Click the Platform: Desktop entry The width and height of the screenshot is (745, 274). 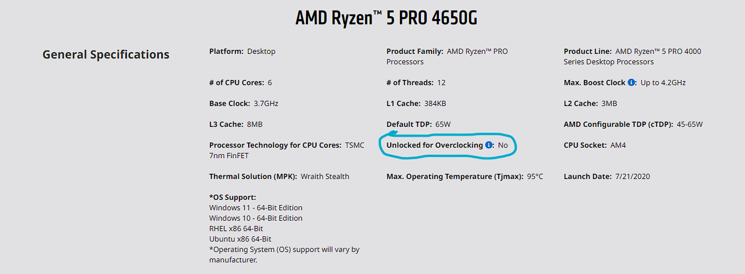tap(242, 52)
